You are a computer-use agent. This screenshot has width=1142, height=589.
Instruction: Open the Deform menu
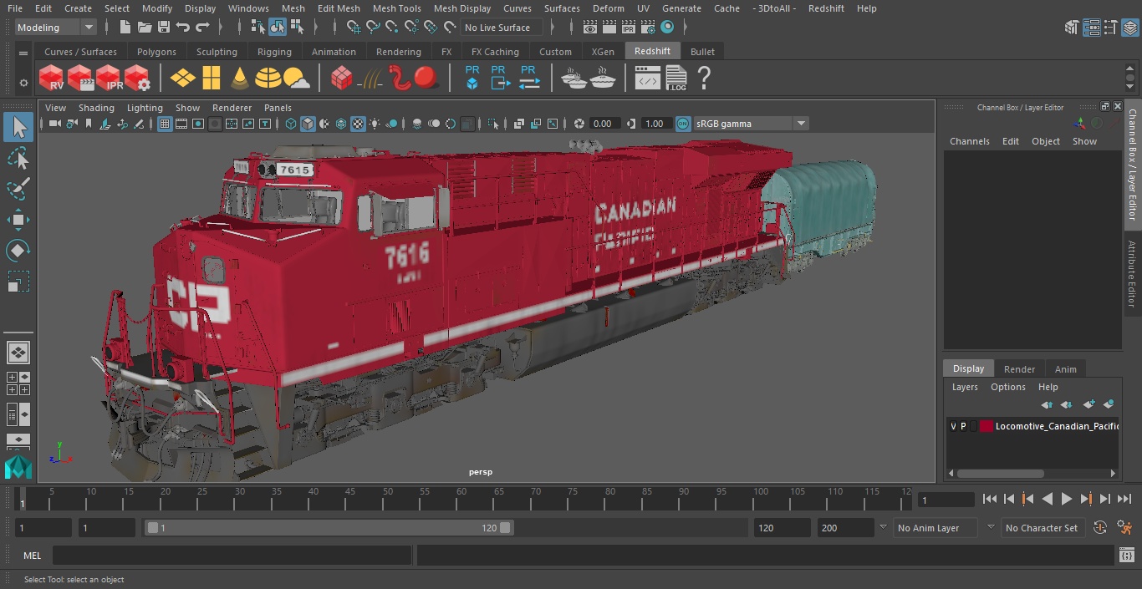(x=608, y=8)
